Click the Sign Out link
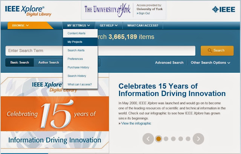This screenshot has height=154, width=241. coord(144,14)
